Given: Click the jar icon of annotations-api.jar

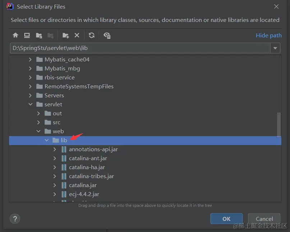Looking at the screenshot, I should point(64,149).
